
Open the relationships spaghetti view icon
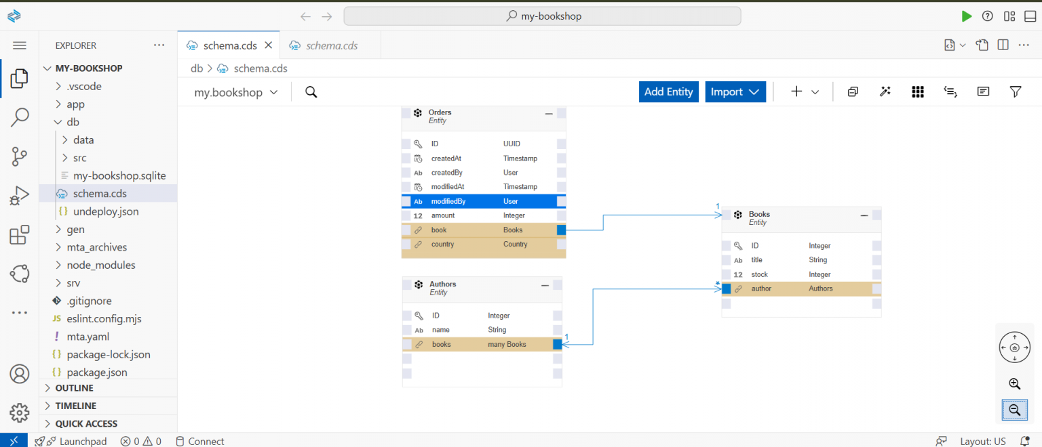(950, 91)
